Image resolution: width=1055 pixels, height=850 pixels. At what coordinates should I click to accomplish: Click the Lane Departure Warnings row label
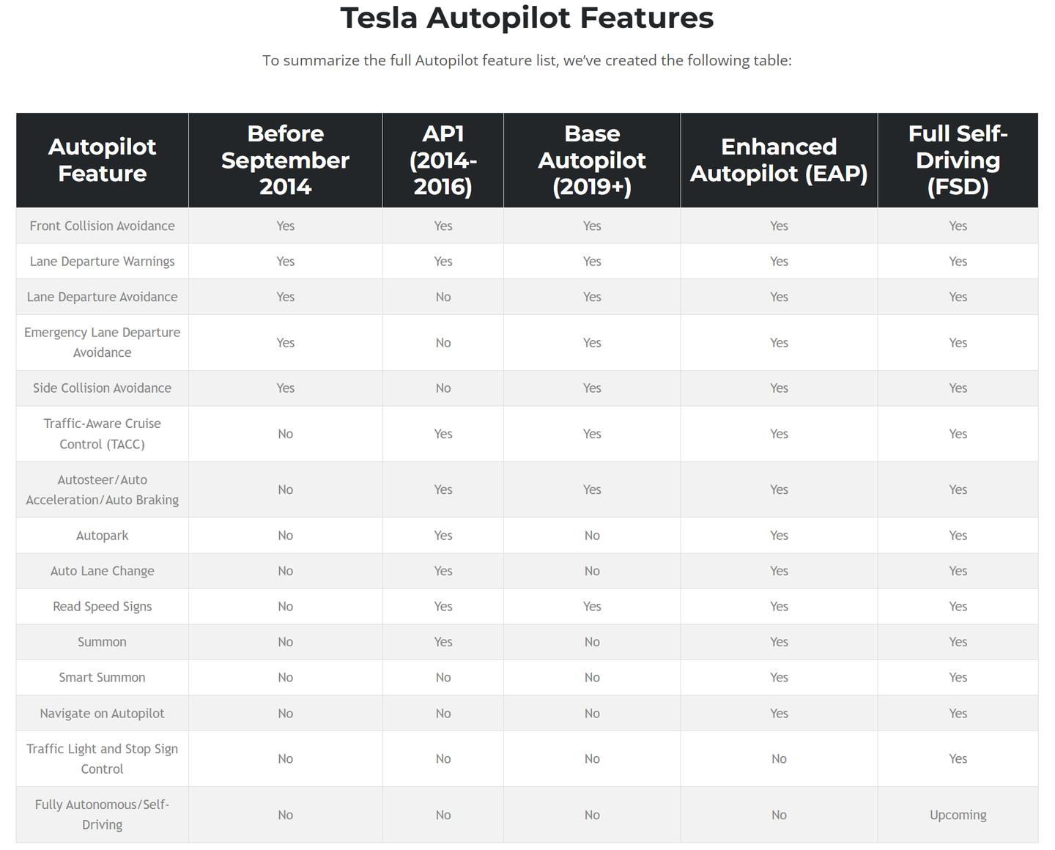[103, 262]
